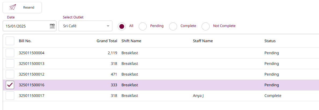Select the Pending filter radio button
Screen dimensions: 319x110
pyautogui.click(x=143, y=26)
